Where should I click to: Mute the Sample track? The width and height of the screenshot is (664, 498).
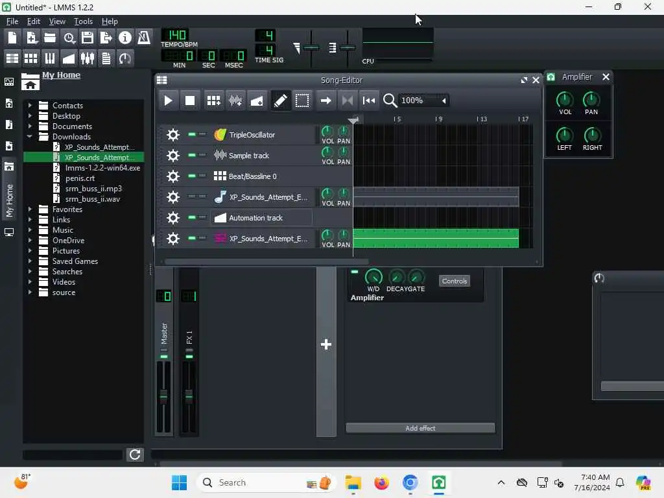pyautogui.click(x=192, y=155)
